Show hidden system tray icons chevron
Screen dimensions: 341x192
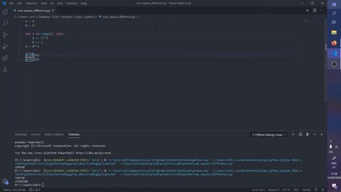click(331, 141)
